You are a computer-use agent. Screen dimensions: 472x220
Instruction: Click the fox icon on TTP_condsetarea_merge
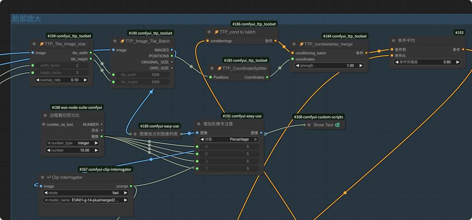[301, 44]
